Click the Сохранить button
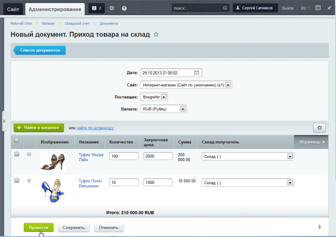Screen dimensions: 336x237 point(73,227)
